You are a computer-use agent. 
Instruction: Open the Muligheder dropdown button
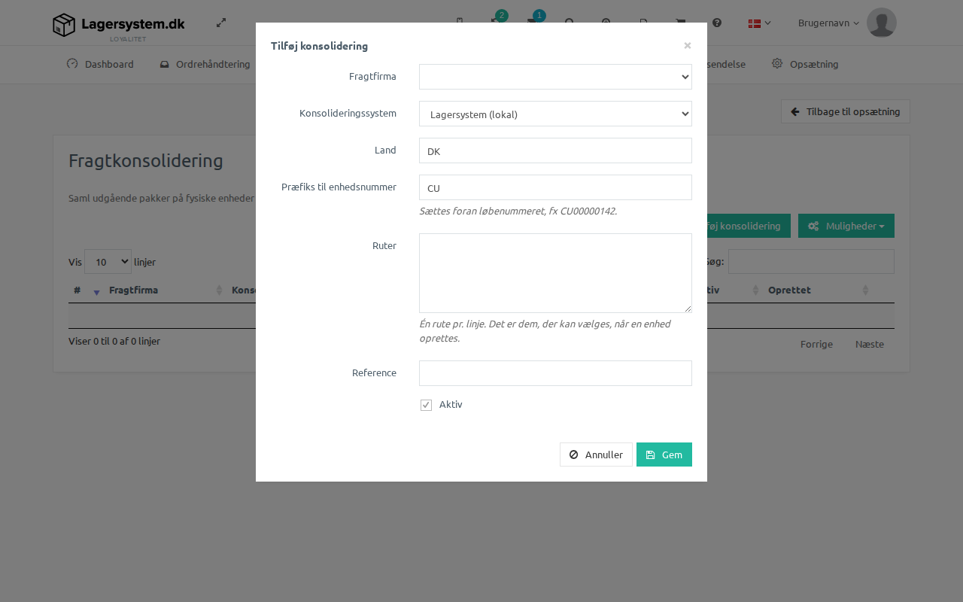click(x=846, y=226)
